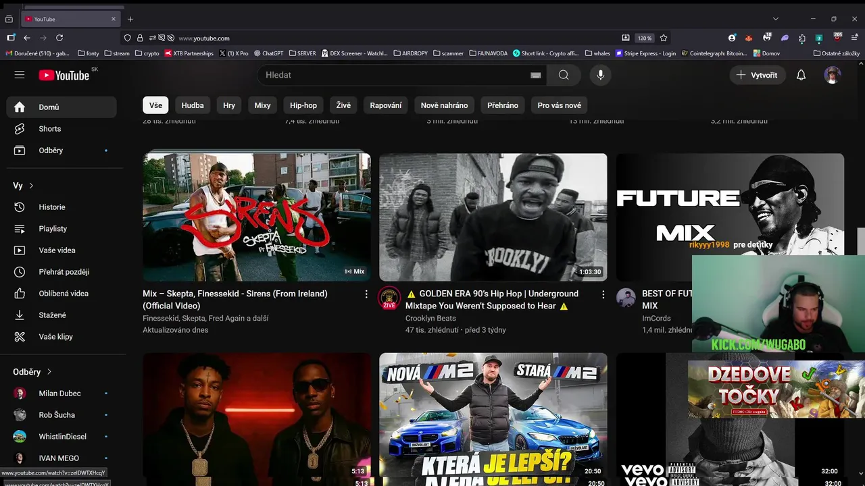
Task: Select the Přehráno filter chip
Action: [503, 105]
